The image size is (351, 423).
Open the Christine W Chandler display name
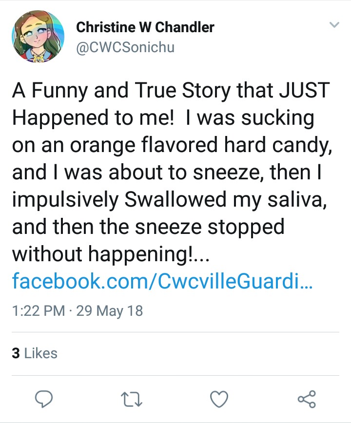coord(145,27)
